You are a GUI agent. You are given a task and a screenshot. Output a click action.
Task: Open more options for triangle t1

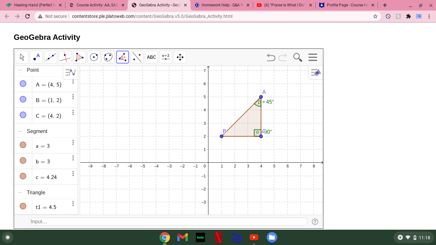tap(73, 204)
